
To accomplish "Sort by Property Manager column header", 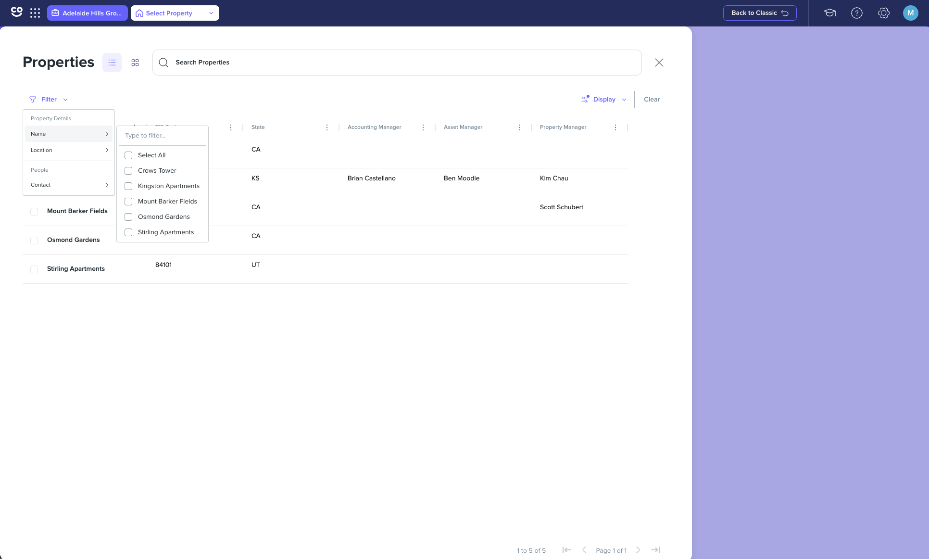I will [563, 127].
